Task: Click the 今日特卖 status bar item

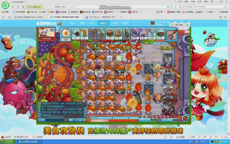Action: pos(37,137)
